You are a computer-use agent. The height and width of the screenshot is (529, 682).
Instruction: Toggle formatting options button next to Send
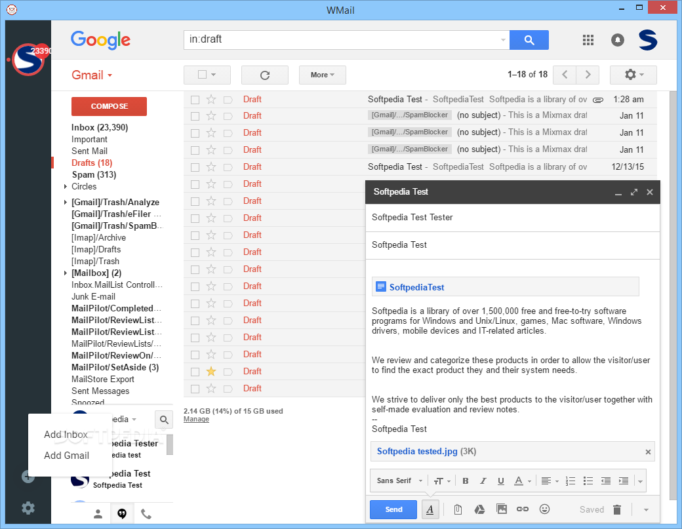[430, 509]
